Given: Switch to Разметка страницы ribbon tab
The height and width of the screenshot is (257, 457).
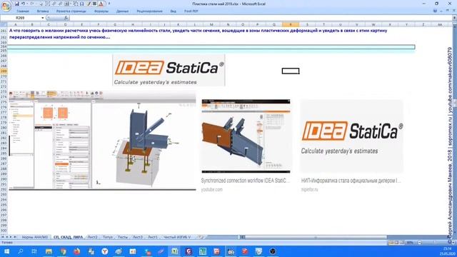Looking at the screenshot, I should click(71, 11).
